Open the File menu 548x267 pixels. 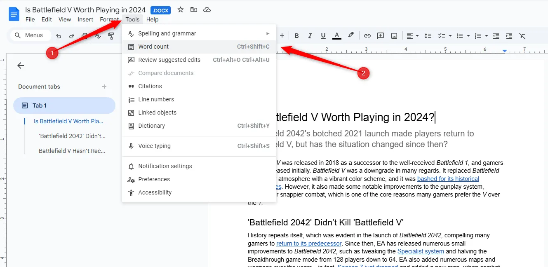(30, 19)
